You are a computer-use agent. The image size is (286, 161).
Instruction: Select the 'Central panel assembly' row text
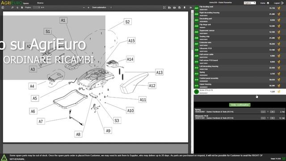pyautogui.click(x=209, y=78)
